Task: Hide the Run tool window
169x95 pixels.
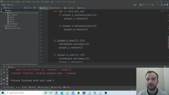Action: point(168,66)
